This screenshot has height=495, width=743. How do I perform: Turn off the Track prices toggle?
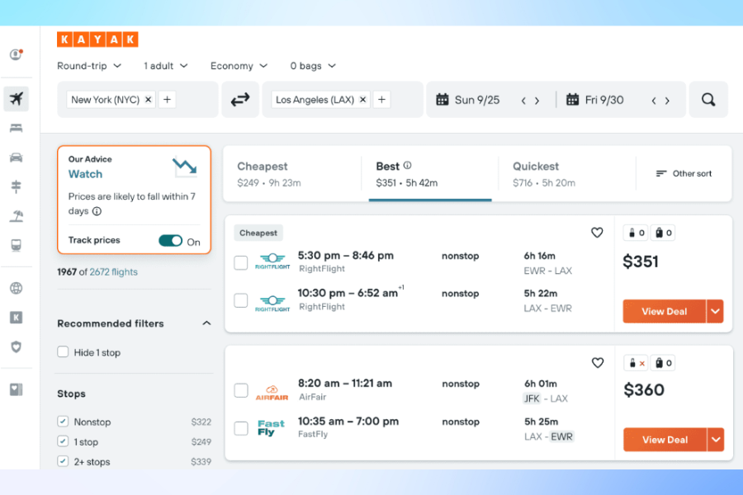coord(171,241)
